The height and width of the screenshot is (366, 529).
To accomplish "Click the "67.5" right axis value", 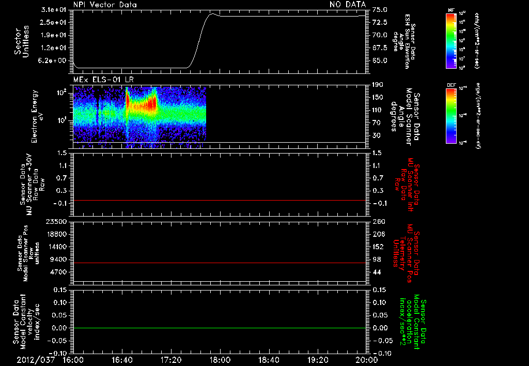I will (380, 48).
